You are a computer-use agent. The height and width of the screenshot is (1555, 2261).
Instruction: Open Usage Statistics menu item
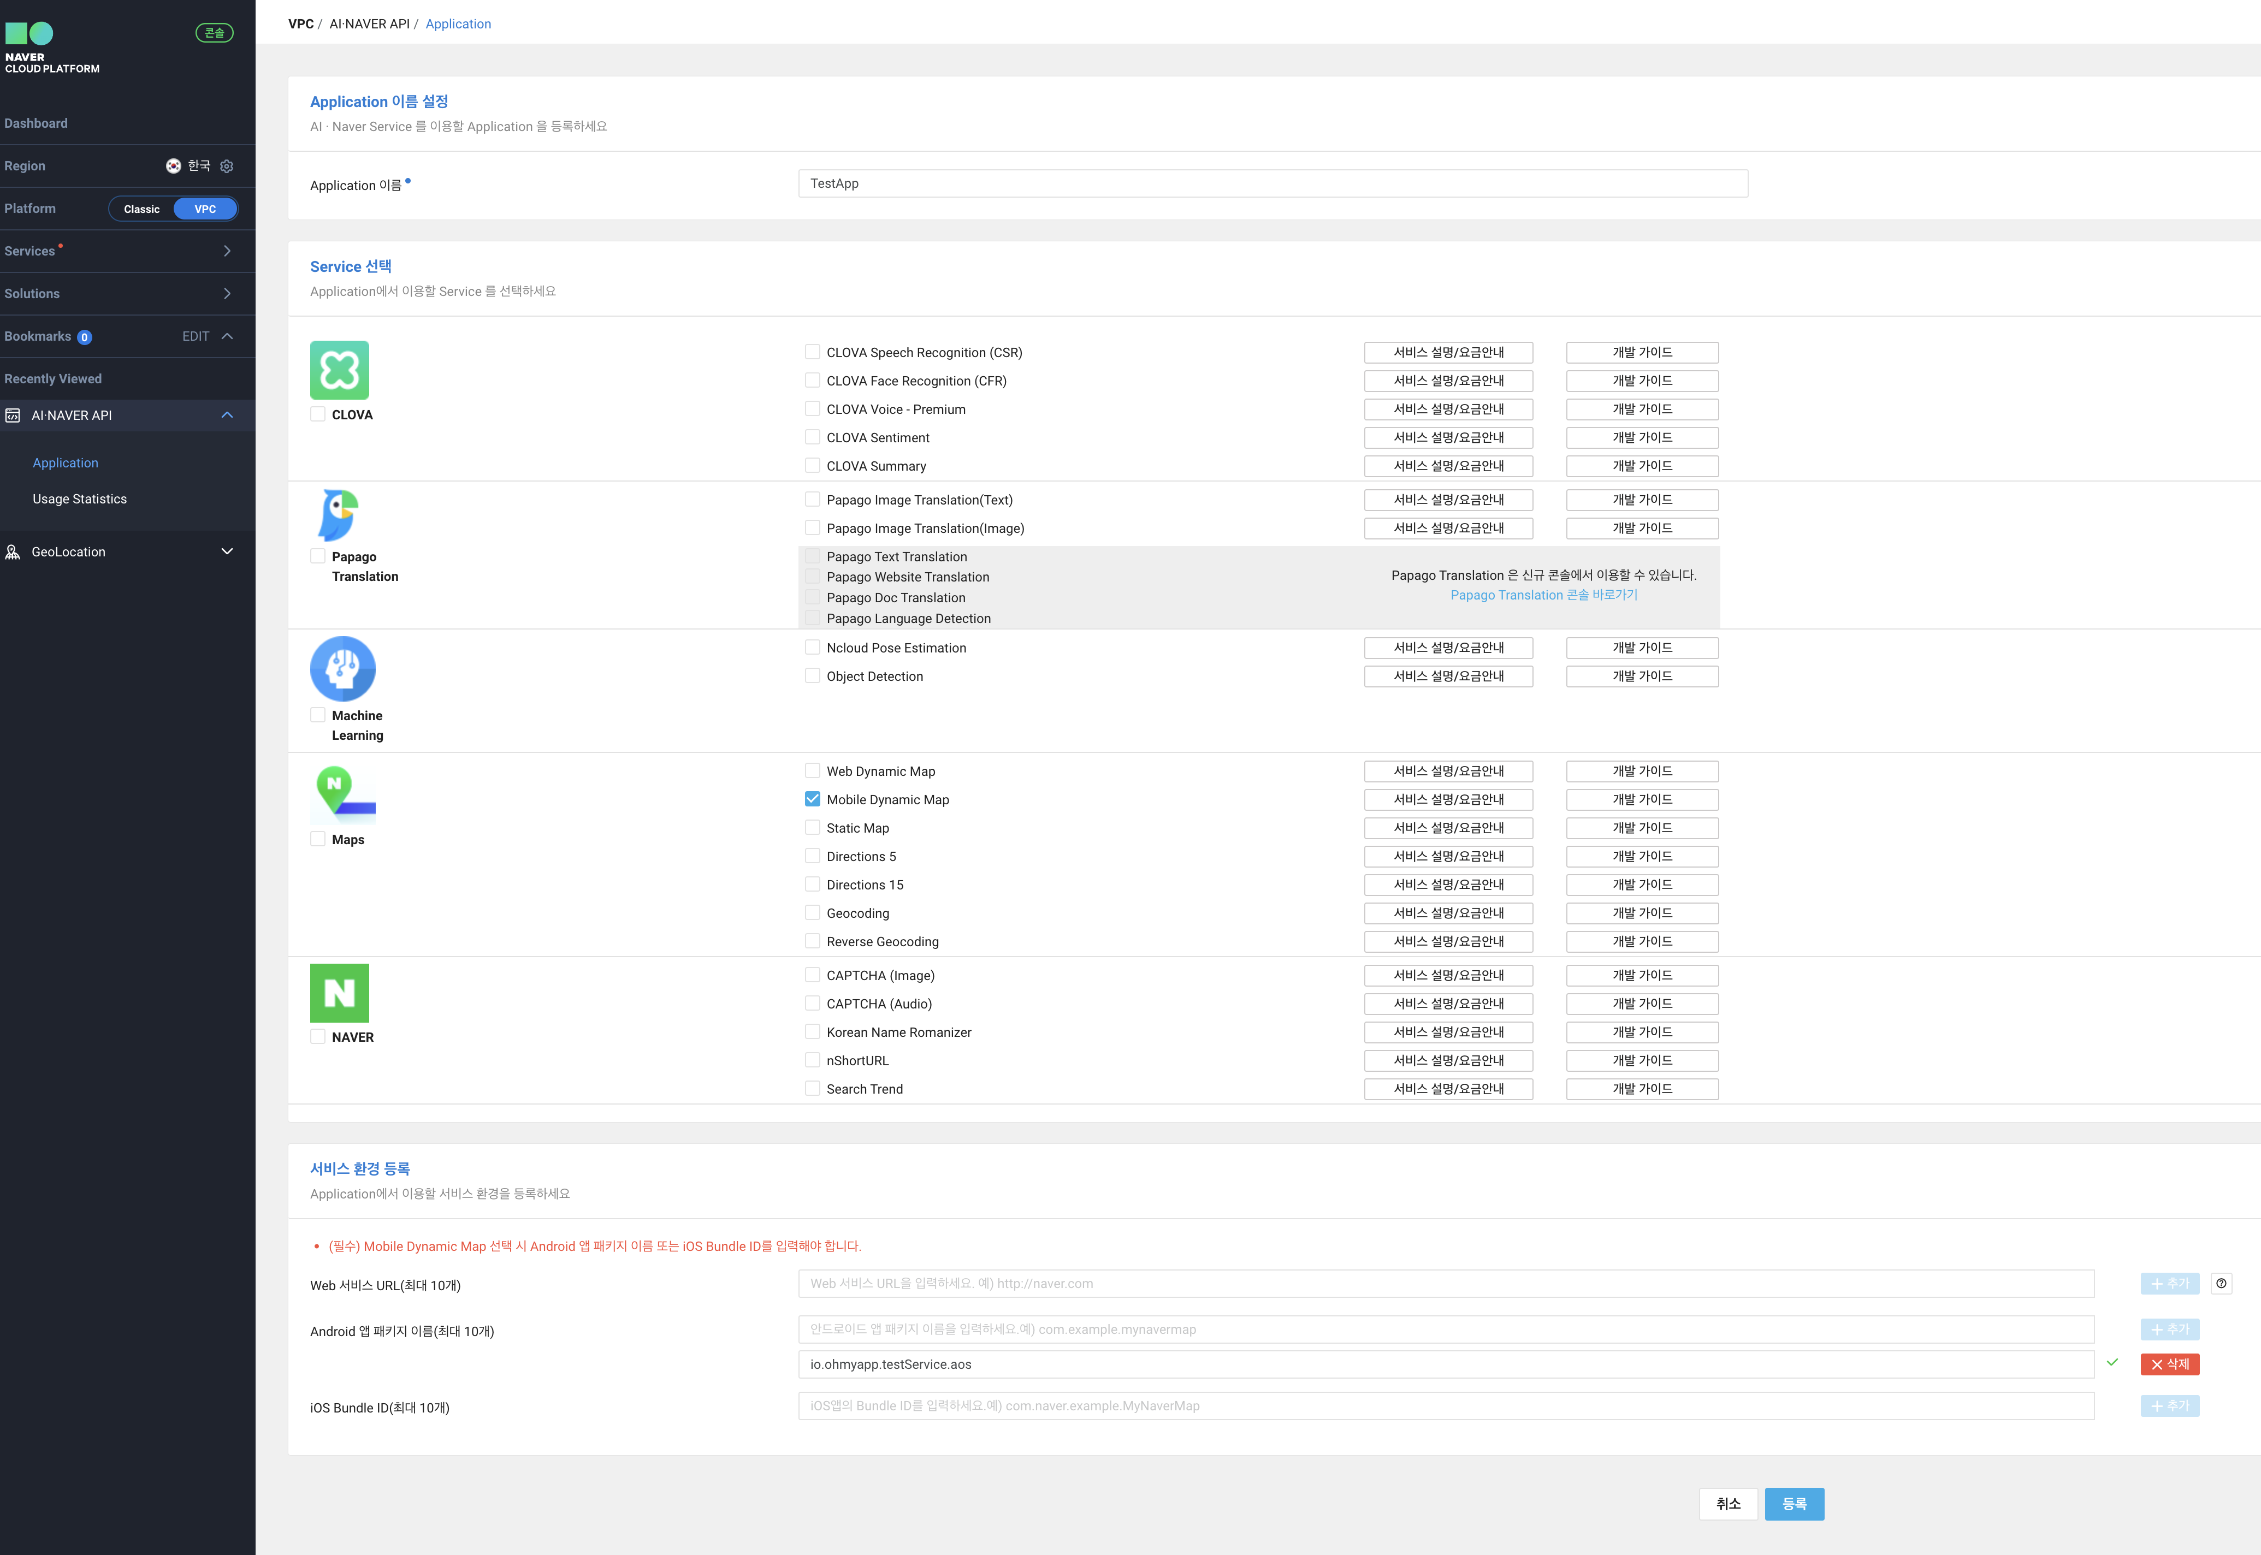click(x=80, y=499)
